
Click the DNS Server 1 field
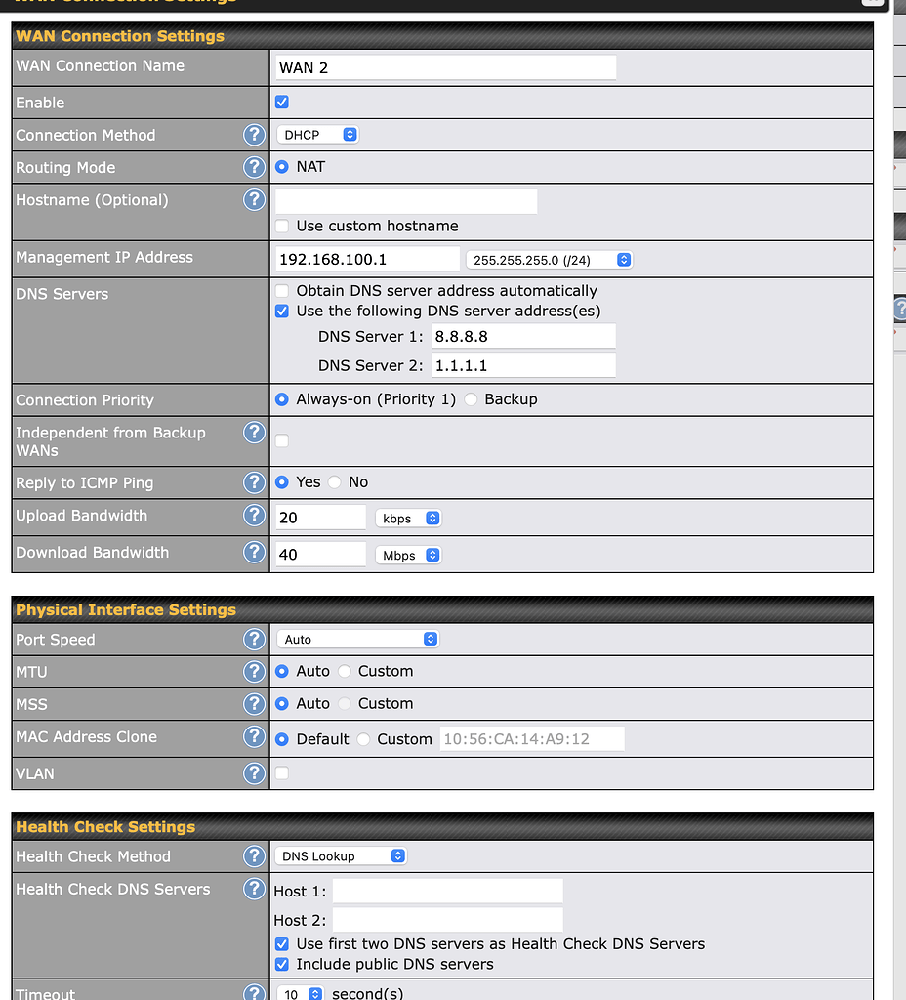coord(522,336)
